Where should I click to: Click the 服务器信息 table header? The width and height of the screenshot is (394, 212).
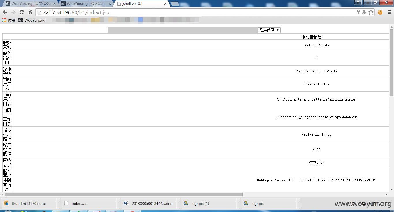click(x=312, y=37)
